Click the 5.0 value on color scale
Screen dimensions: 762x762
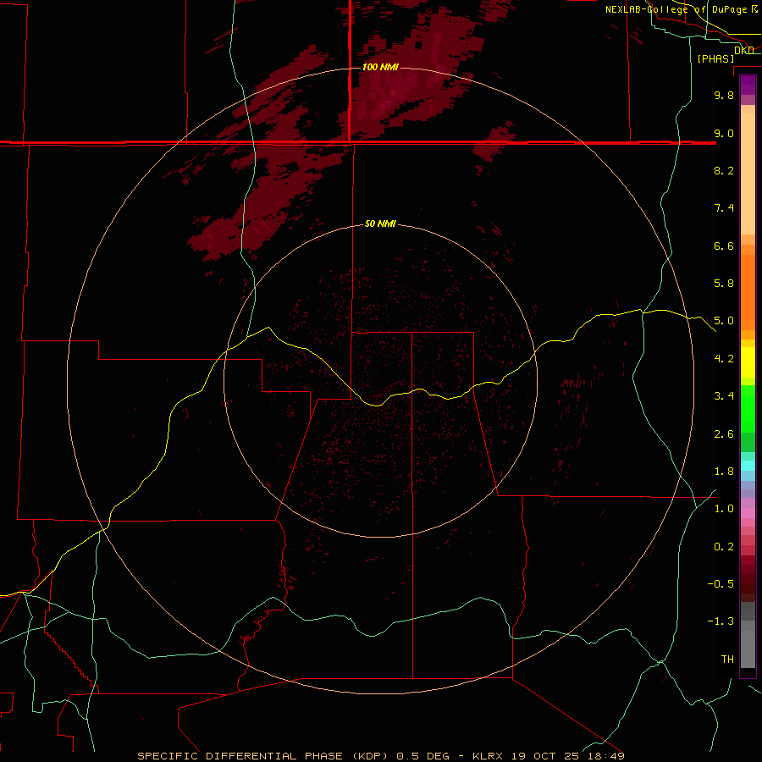point(724,321)
